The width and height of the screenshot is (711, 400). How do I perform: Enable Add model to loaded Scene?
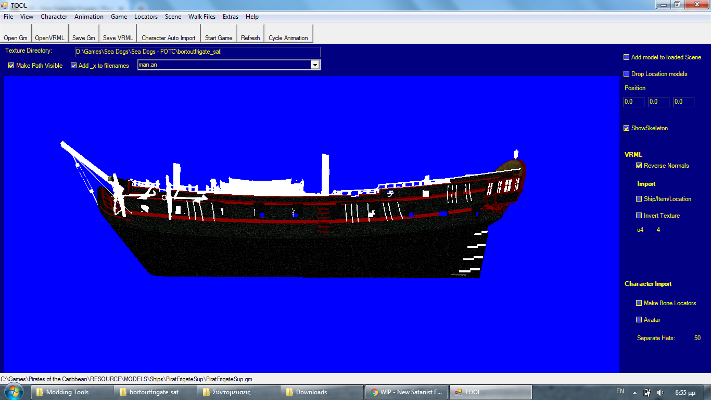coord(626,57)
